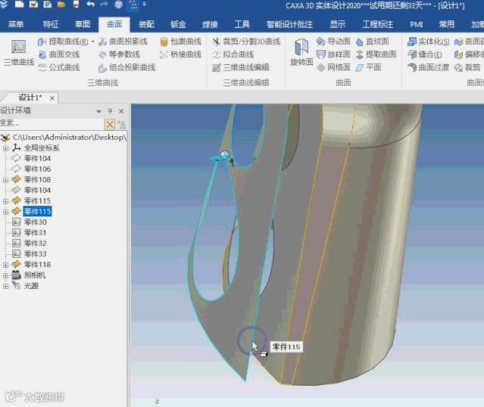Select the 网格面 tool

tap(334, 67)
